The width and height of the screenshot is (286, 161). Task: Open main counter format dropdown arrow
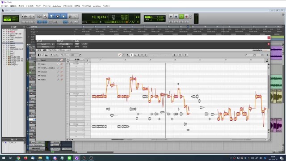(107, 17)
